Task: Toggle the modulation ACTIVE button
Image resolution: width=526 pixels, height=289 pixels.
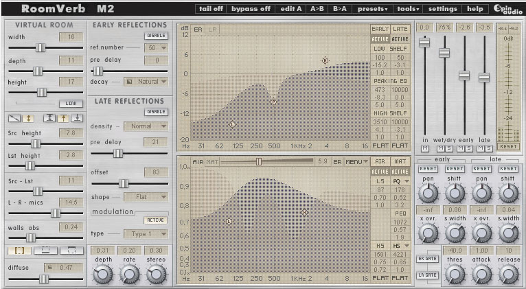Action: pyautogui.click(x=156, y=220)
